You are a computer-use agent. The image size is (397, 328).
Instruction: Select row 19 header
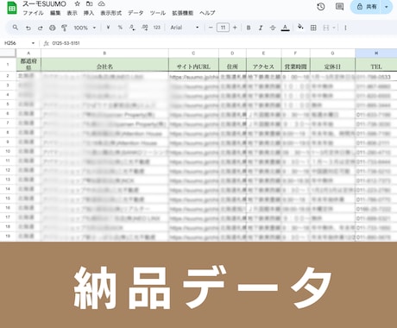pyautogui.click(x=8, y=236)
